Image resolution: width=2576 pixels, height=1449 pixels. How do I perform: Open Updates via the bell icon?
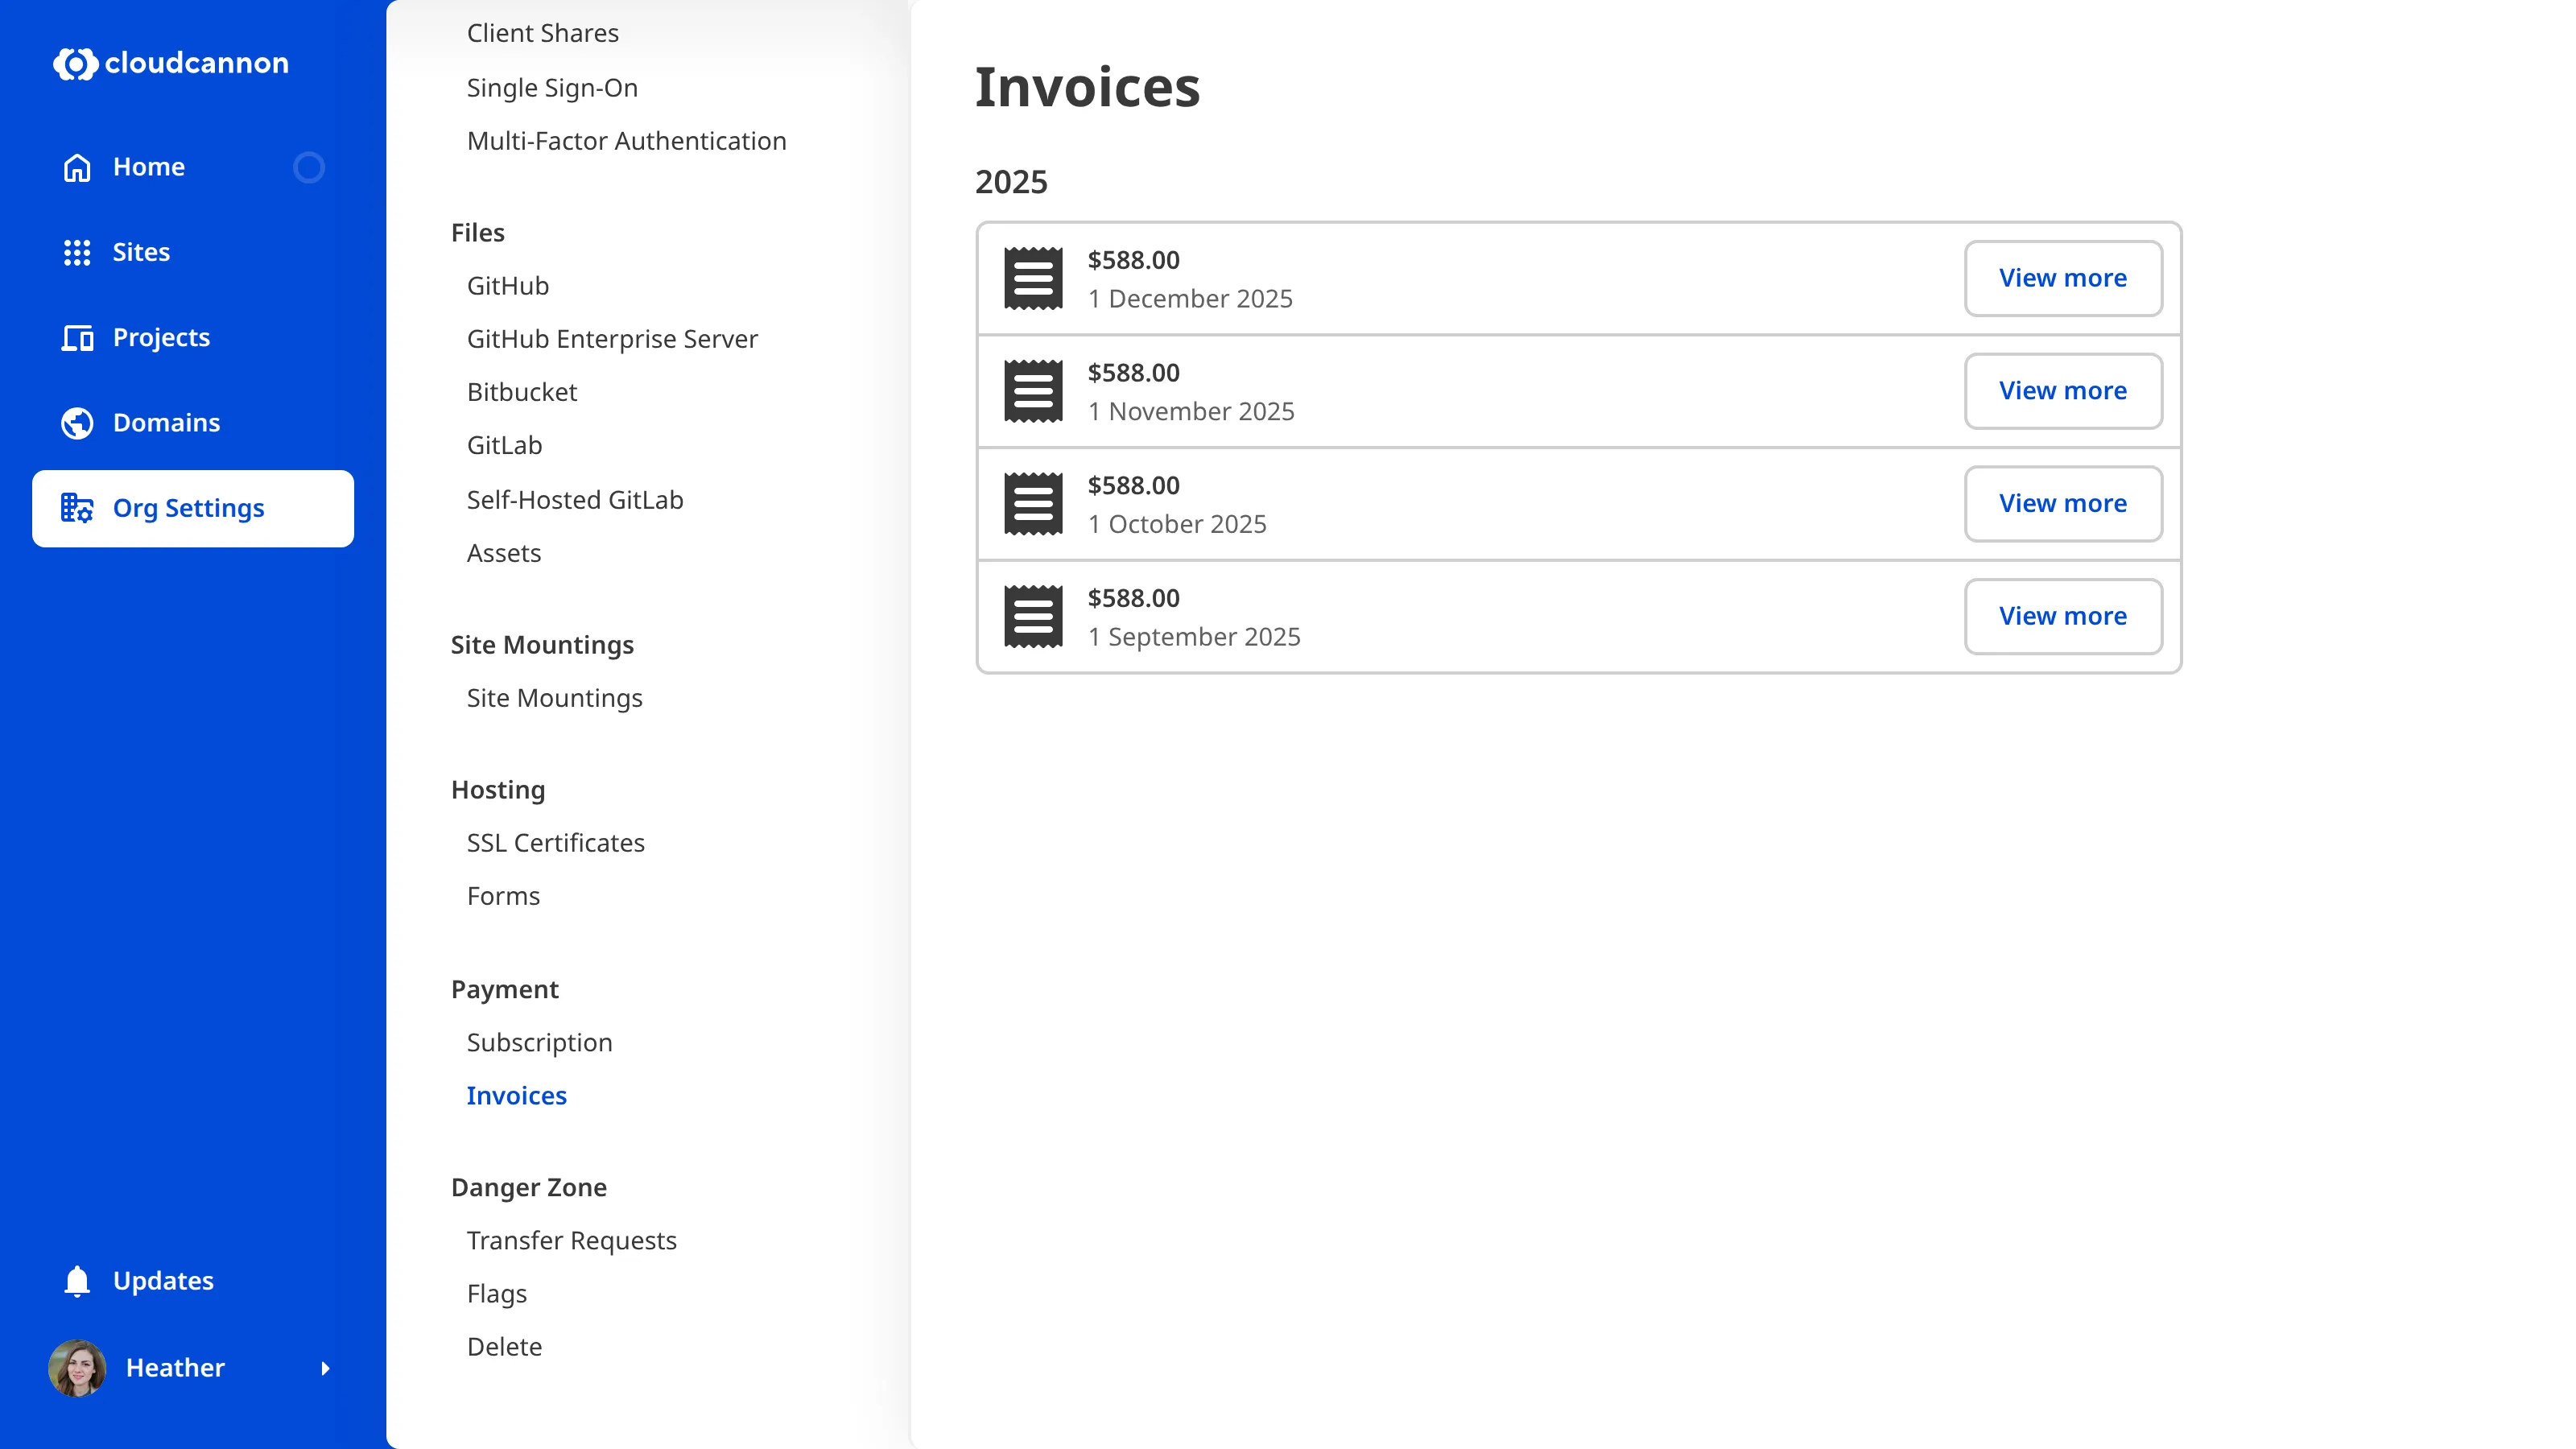point(77,1280)
